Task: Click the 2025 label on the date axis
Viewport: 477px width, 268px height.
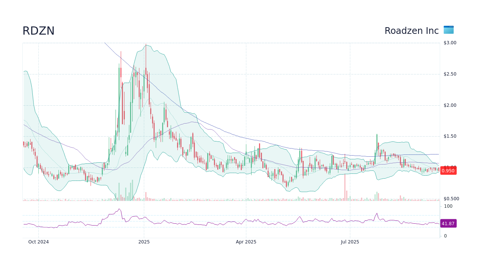Action: pos(143,242)
